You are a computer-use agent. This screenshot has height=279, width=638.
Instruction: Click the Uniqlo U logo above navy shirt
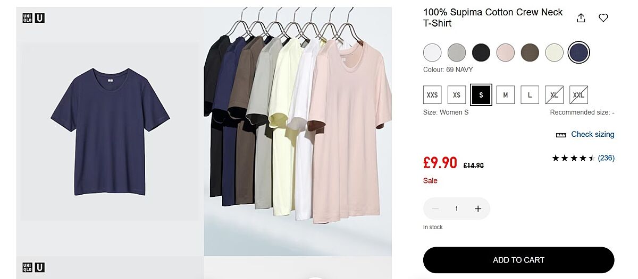(33, 18)
